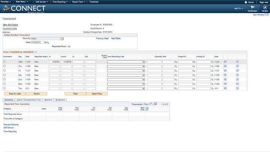
Task: Add a new row after Sun 11/29
Action: coord(225,79)
